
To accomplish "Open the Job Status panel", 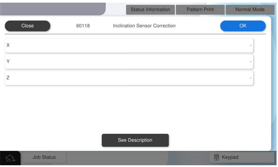I will (44, 157).
